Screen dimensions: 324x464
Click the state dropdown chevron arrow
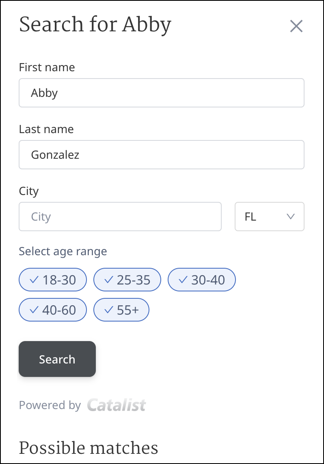click(x=290, y=217)
